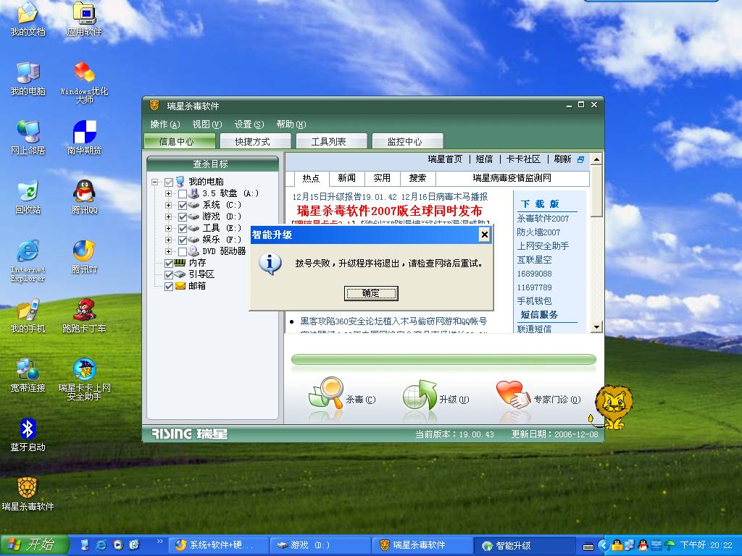The image size is (742, 556).
Task: Expand the DVD 驱动器 node
Action: pyautogui.click(x=168, y=251)
